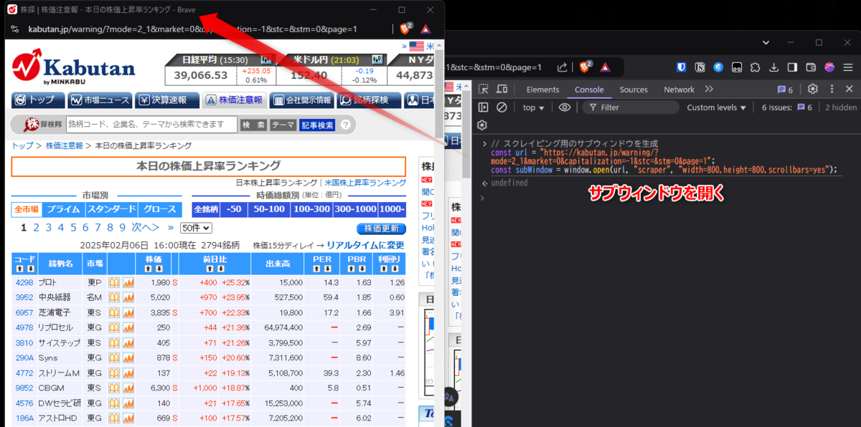This screenshot has width=861, height=427.
Task: Open the Brave Wallet icon
Action: (811, 67)
